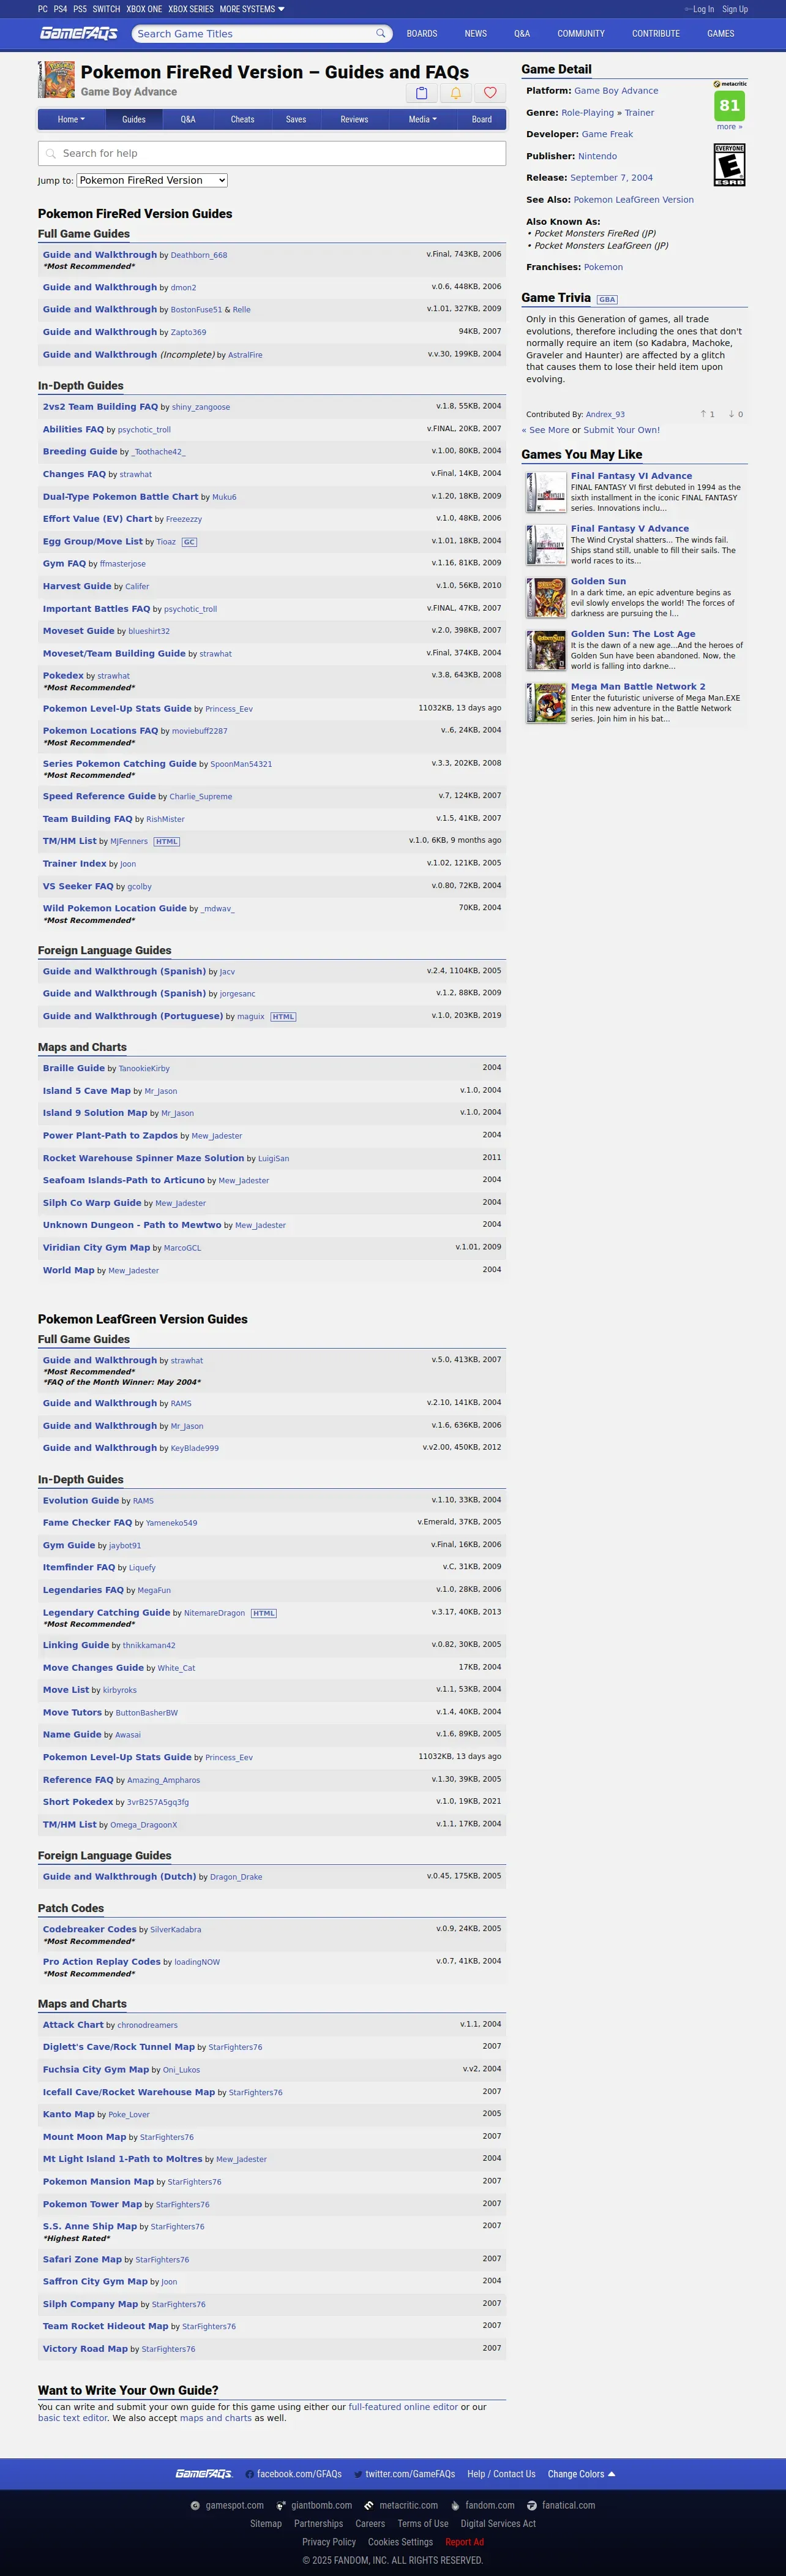The height and width of the screenshot is (2576, 786).
Task: Click the See More trivia link
Action: coord(545,431)
